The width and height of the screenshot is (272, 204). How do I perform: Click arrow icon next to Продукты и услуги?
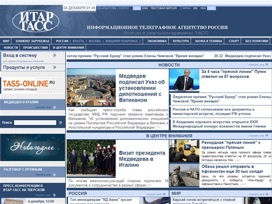[x=54, y=67]
